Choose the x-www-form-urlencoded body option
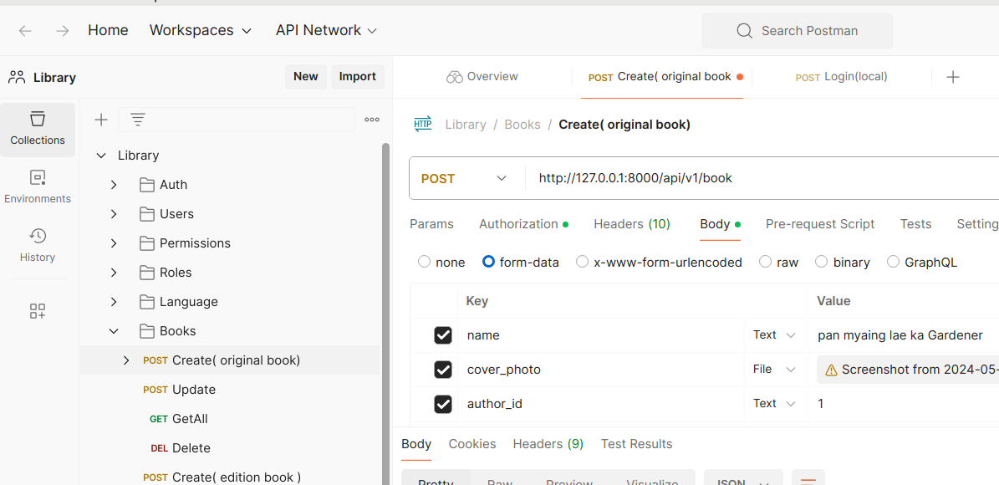The height and width of the screenshot is (485, 999). click(583, 262)
